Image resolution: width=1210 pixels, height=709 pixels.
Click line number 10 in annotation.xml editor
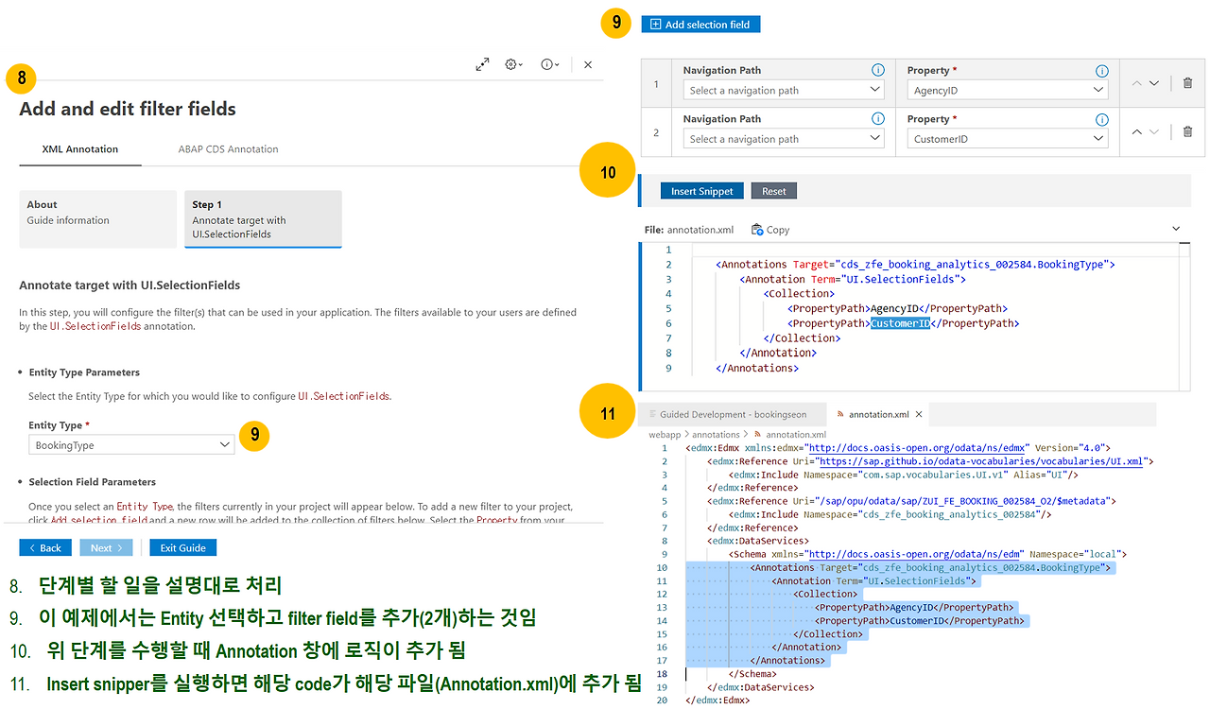click(x=663, y=567)
